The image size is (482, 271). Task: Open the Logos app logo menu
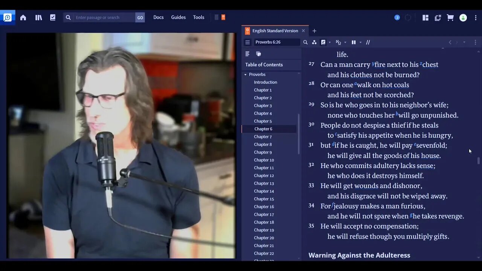[7, 17]
